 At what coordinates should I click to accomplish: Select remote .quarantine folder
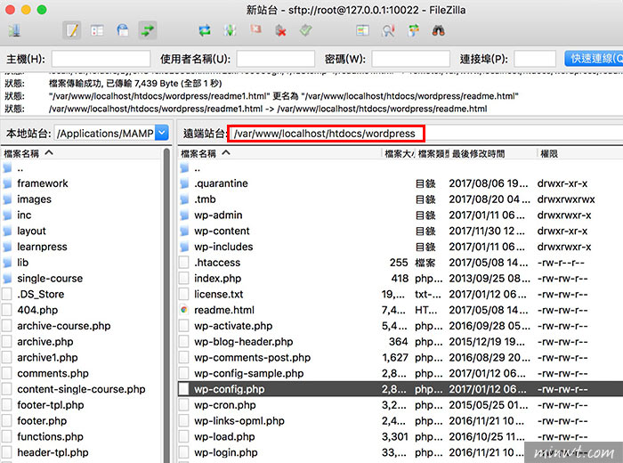pyautogui.click(x=221, y=183)
